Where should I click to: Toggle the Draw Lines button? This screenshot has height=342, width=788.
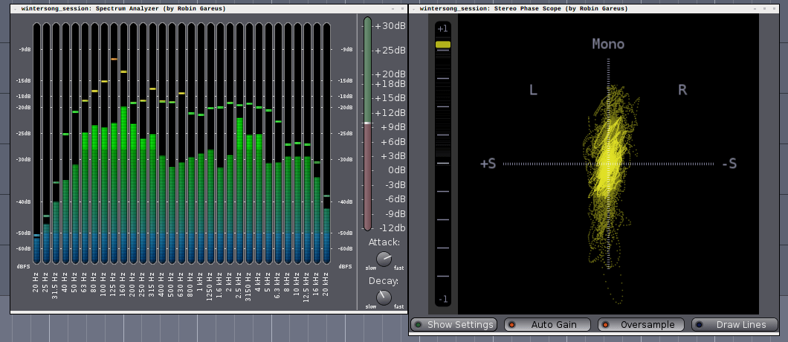(x=734, y=324)
